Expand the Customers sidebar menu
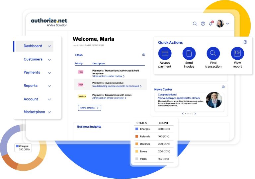The image size is (255, 179). coord(49,60)
